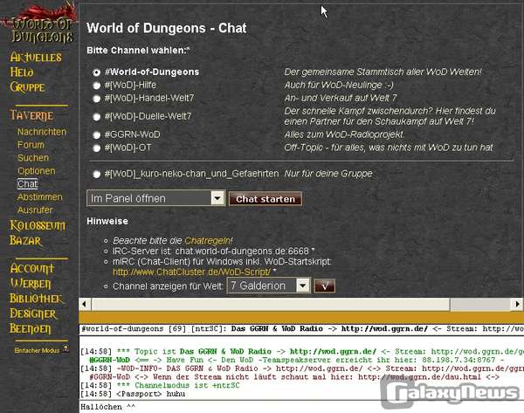Click the '<Passport> huhu' chat line
The height and width of the screenshot is (413, 524).
coord(133,394)
